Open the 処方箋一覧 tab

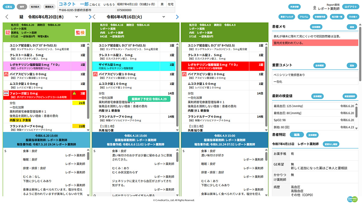(337, 17)
